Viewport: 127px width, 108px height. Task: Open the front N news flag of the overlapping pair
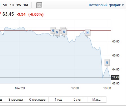pos(64,32)
